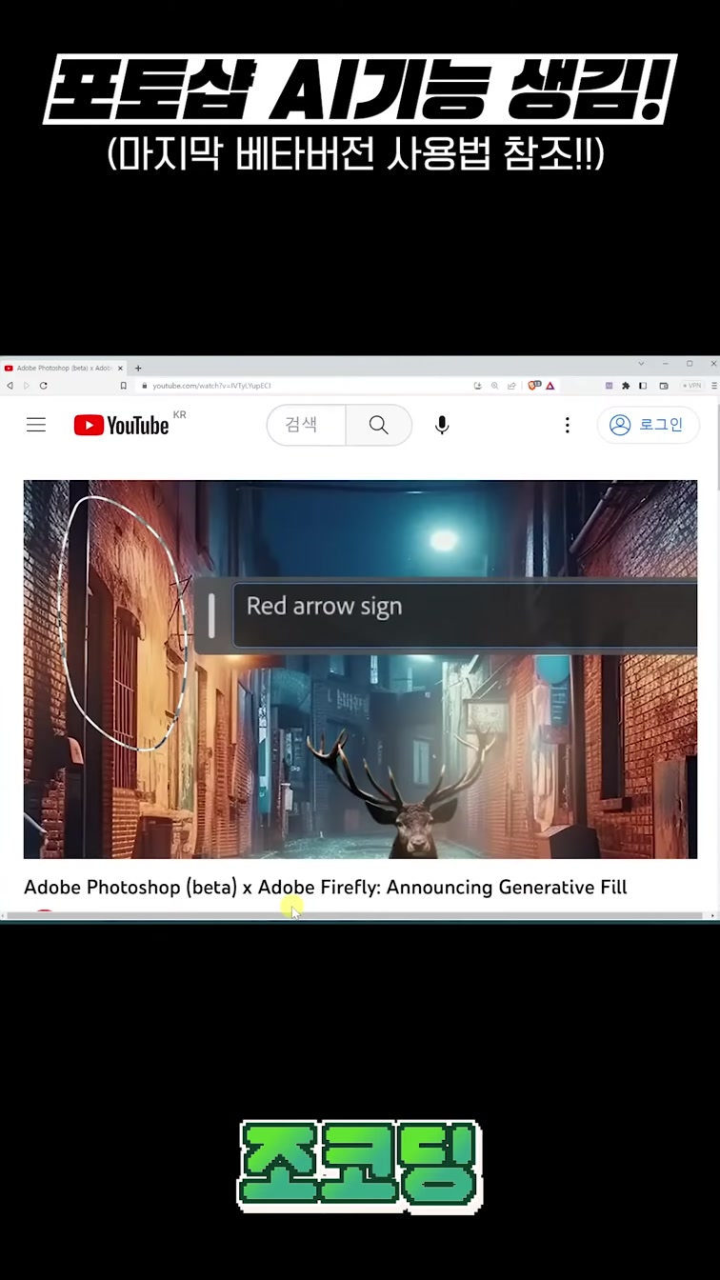Open the tab search dropdown chevron

pos(641,364)
